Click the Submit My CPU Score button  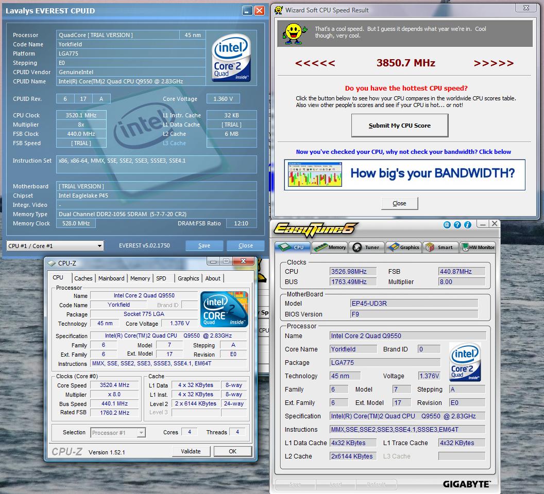coord(400,126)
